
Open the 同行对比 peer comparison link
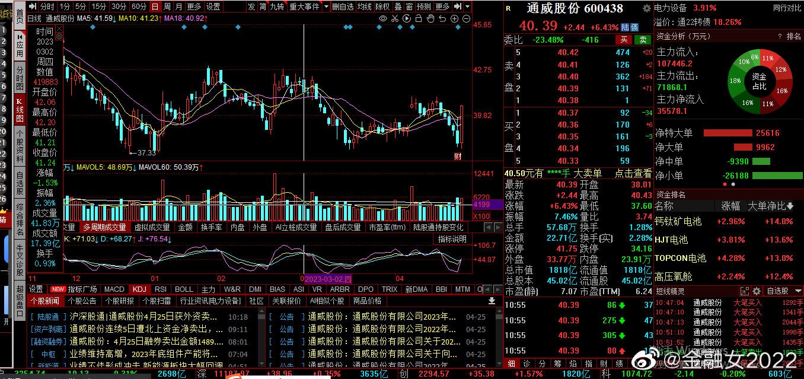tap(787, 8)
